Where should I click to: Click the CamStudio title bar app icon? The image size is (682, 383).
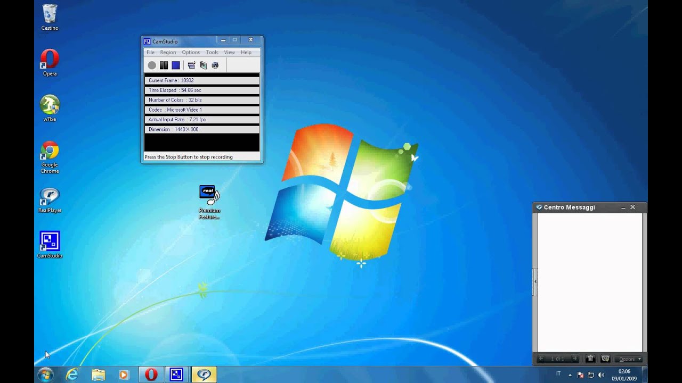point(148,41)
